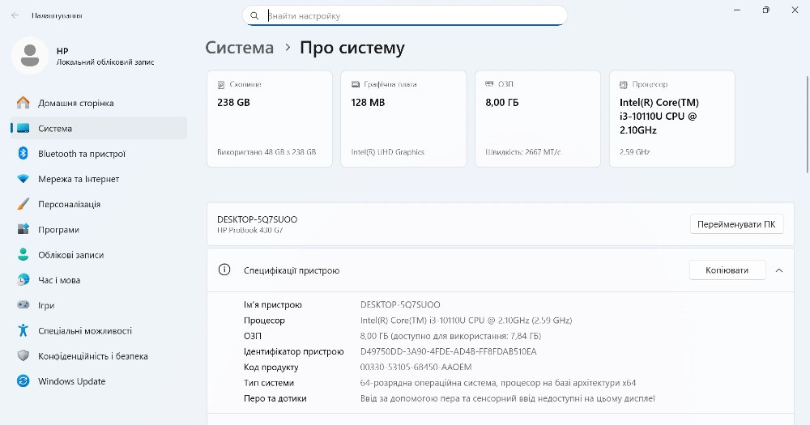The image size is (810, 425).
Task: Open Домашня сторінка in sidebar
Action: point(99,103)
